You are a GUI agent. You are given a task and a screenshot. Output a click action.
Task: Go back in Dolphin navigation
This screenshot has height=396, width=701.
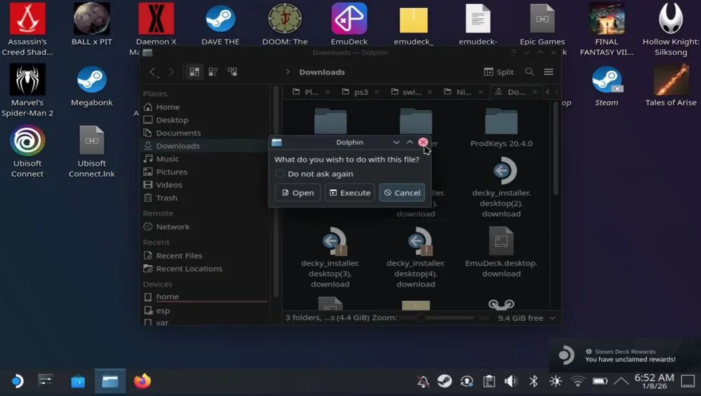coord(153,72)
